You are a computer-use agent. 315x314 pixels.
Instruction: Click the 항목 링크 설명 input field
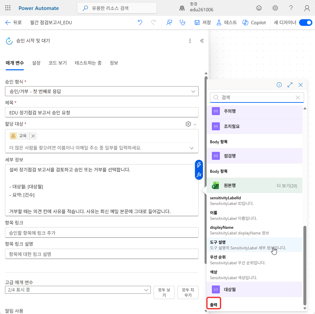pyautogui.click(x=102, y=254)
